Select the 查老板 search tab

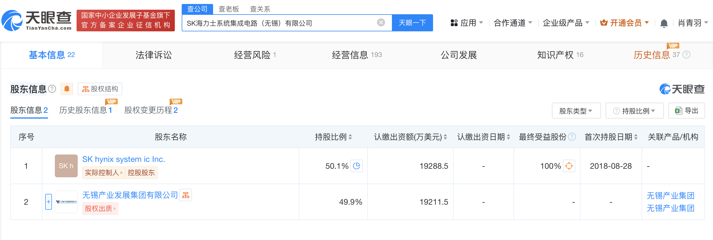tap(229, 9)
